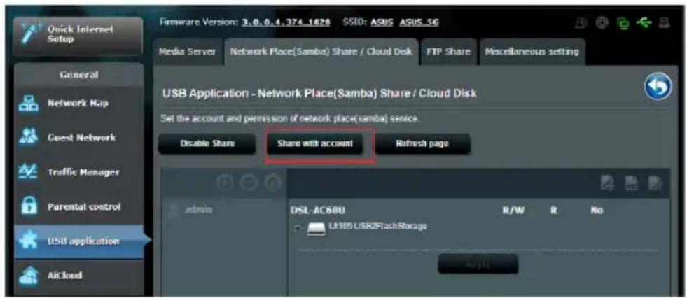Viewport: 687px width, 298px height.
Task: Click the modify account pencil icon
Action: tap(273, 183)
